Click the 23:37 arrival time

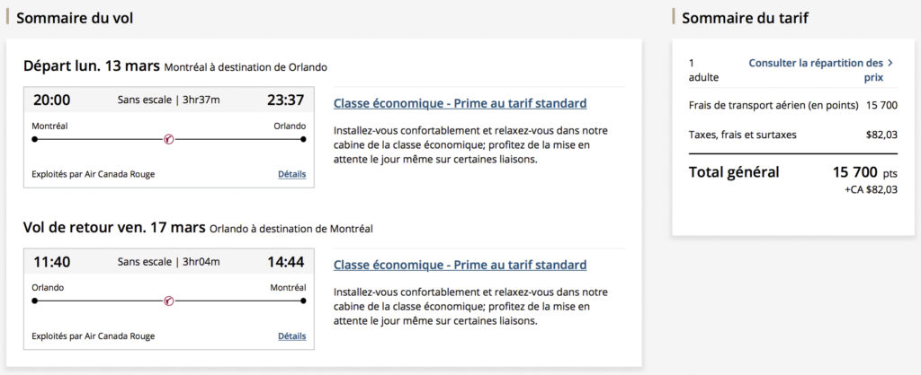click(285, 100)
